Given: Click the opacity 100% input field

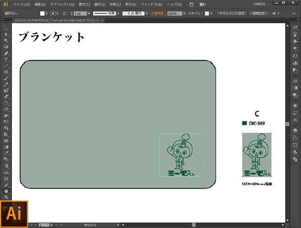Looking at the screenshot, I should tap(174, 14).
